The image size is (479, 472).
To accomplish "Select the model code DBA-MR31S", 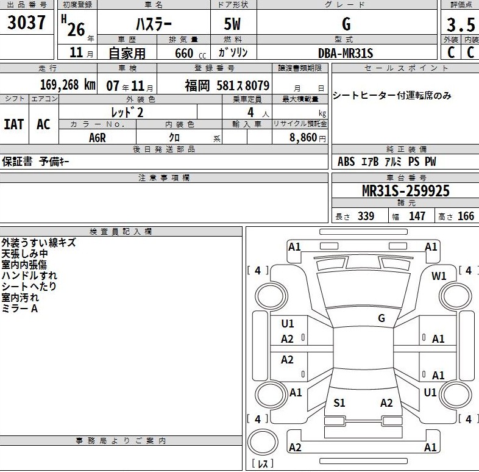I will (346, 53).
